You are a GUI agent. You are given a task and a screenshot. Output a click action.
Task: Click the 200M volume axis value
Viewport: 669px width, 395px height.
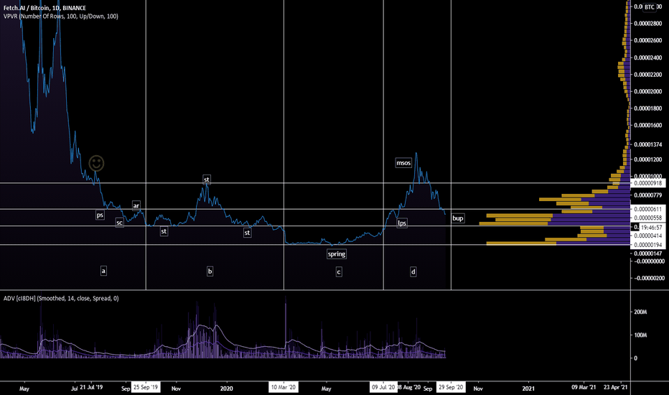[x=640, y=312]
